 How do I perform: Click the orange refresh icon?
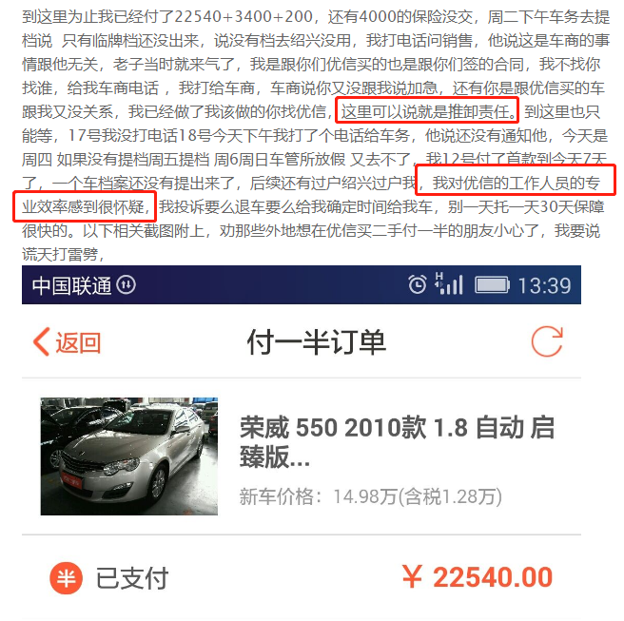point(547,341)
